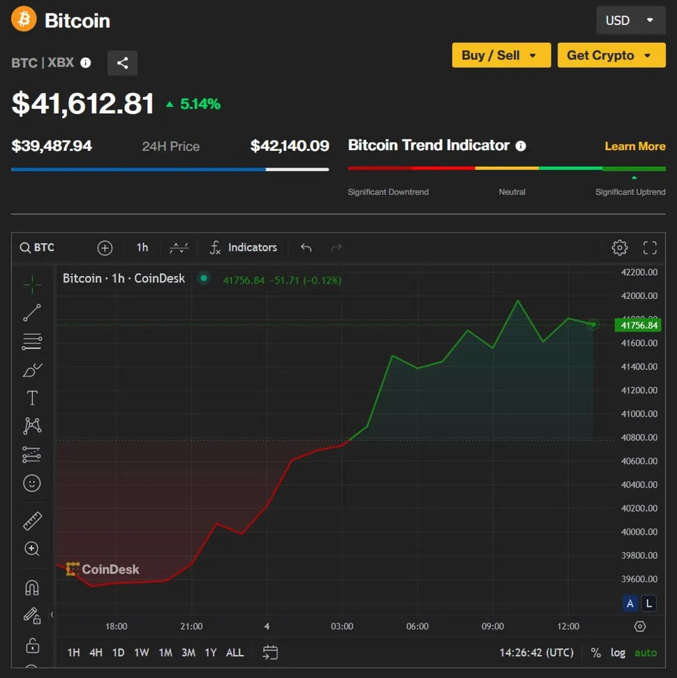Toggle the A auto-scale badge
The height and width of the screenshot is (678, 677).
(630, 603)
